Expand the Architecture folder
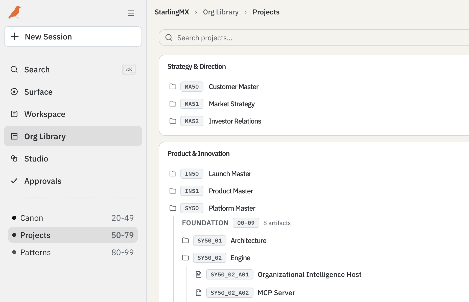This screenshot has height=302, width=469. pyautogui.click(x=185, y=240)
